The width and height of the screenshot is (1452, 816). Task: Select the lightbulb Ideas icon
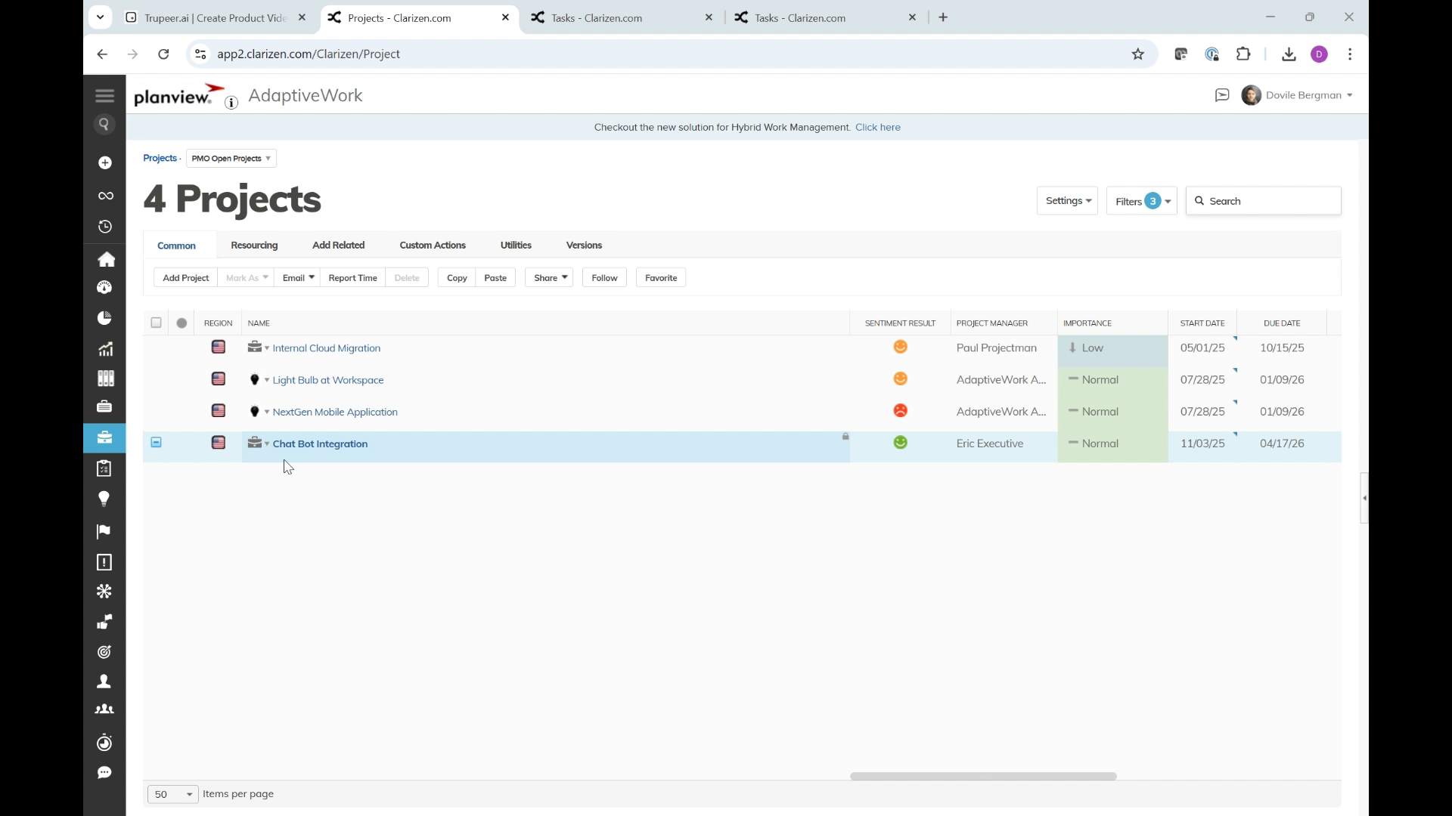[104, 499]
